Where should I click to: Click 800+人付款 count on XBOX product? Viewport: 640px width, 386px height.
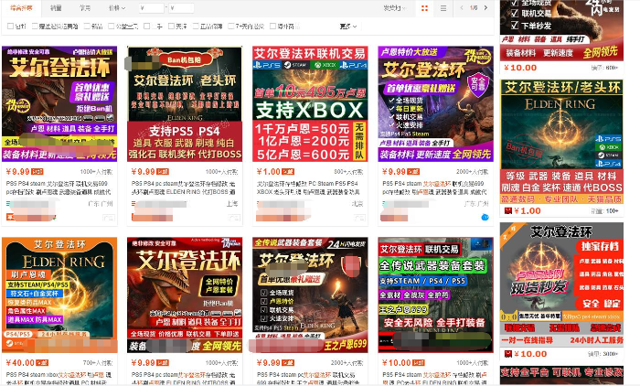[348, 172]
